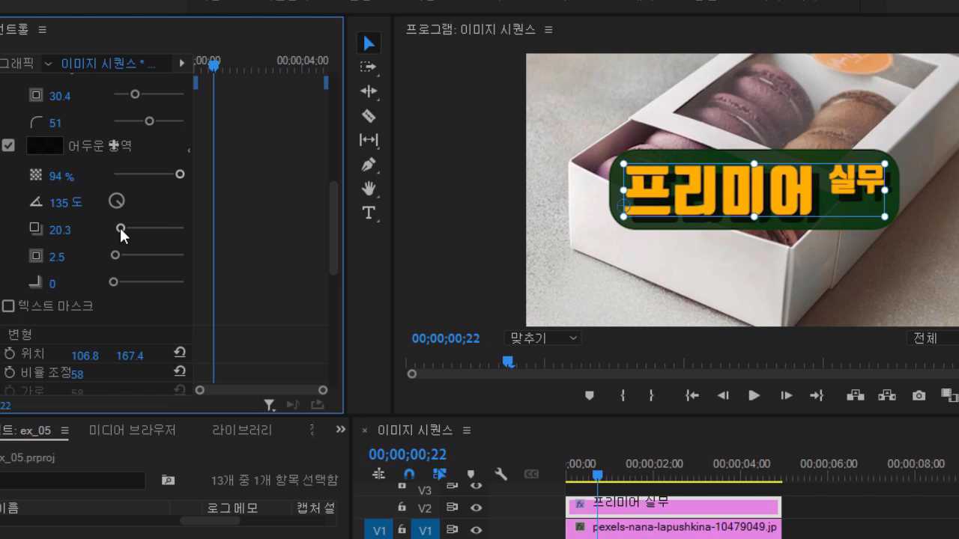Select the Razor tool
The image size is (959, 539).
tap(368, 115)
